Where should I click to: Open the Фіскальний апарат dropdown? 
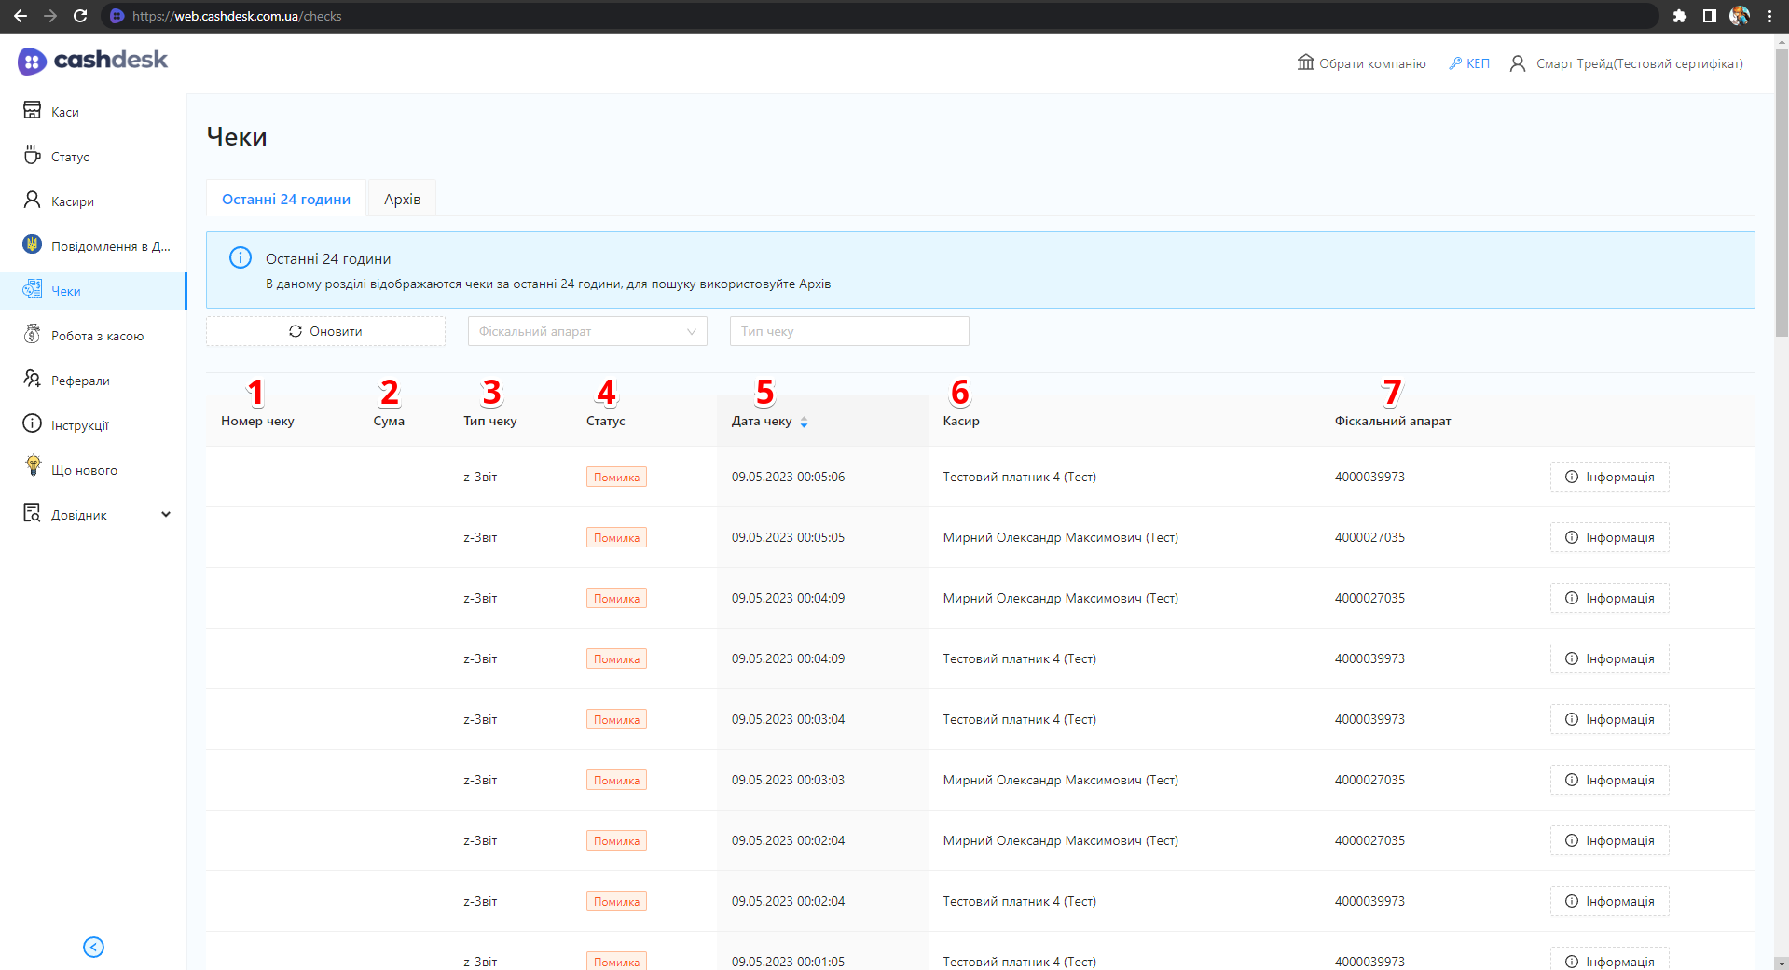(x=586, y=331)
